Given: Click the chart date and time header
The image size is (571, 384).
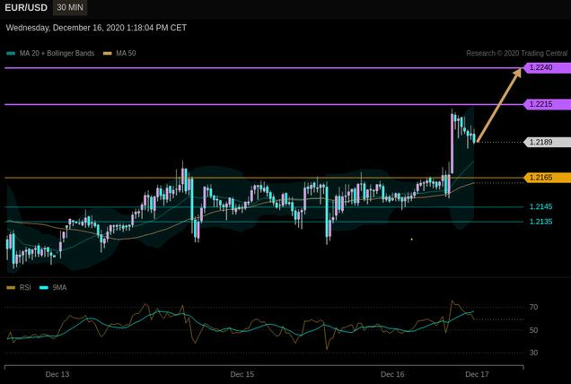Looking at the screenshot, I should point(96,28).
